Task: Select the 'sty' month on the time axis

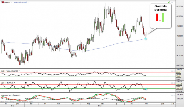Action: point(31,104)
